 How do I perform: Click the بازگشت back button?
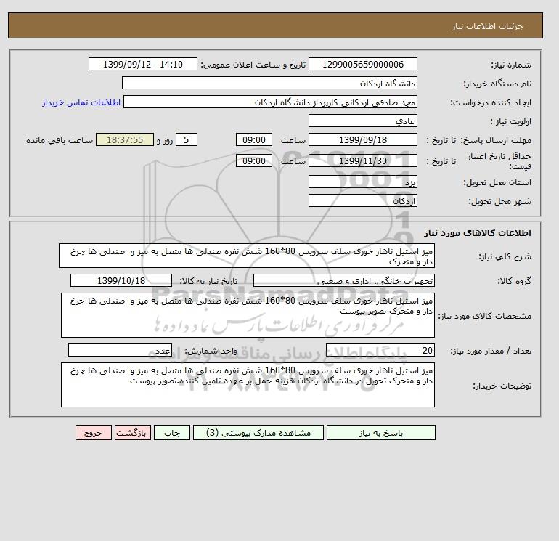[133, 432]
